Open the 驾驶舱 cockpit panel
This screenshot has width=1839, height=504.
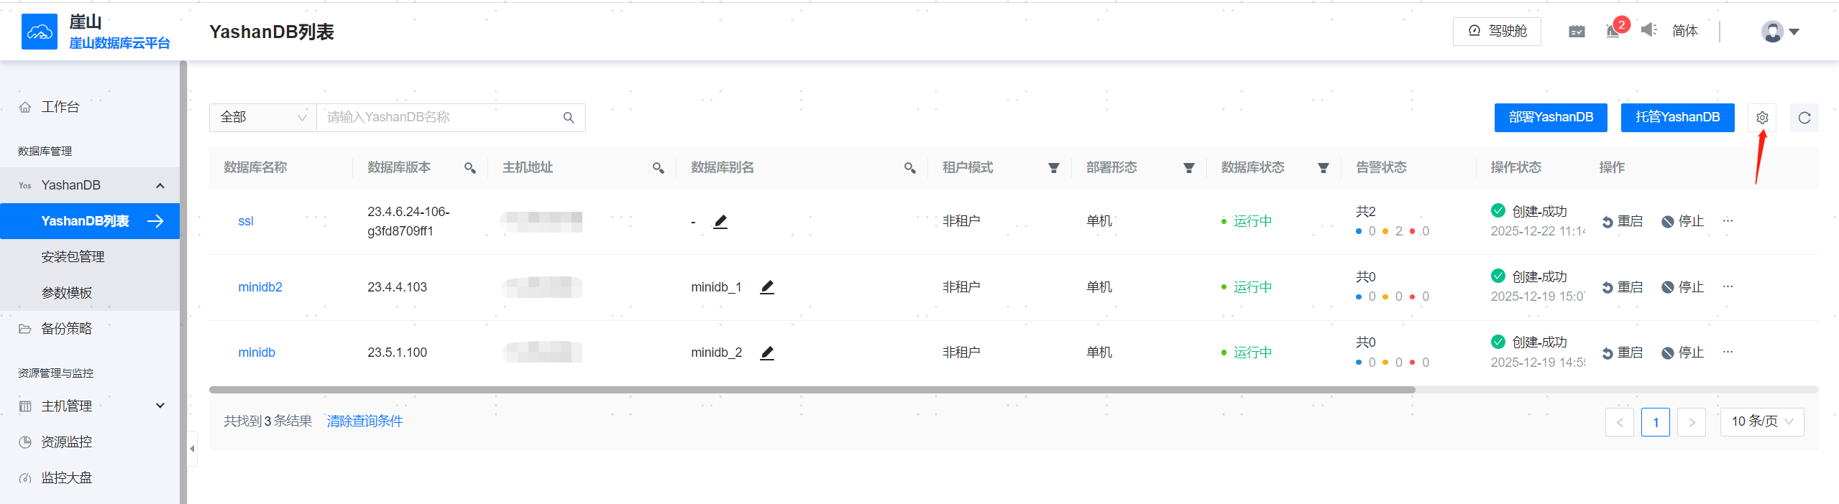coord(1496,31)
